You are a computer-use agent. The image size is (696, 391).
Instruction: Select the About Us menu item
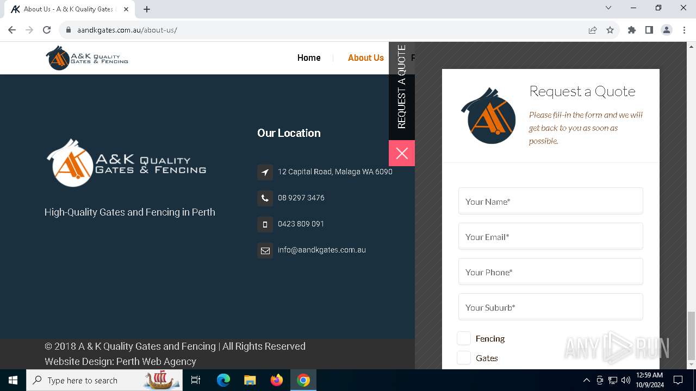tap(366, 58)
